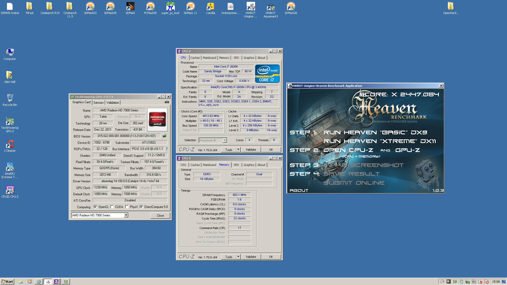Launch the 3DMark05 shortcut
This screenshot has height=285, width=507.
(x=110, y=8)
